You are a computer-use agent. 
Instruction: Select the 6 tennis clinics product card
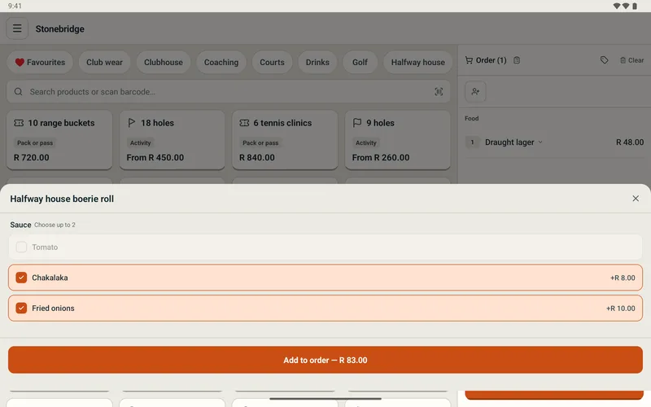pyautogui.click(x=285, y=139)
